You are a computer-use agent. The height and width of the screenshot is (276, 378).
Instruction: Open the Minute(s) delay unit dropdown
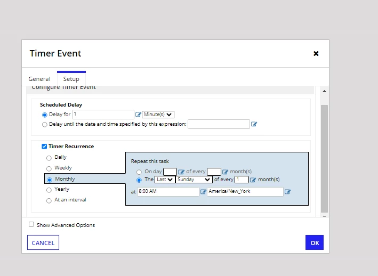(158, 115)
